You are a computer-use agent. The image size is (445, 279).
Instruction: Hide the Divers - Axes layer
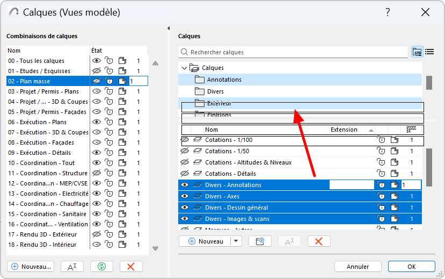(185, 196)
